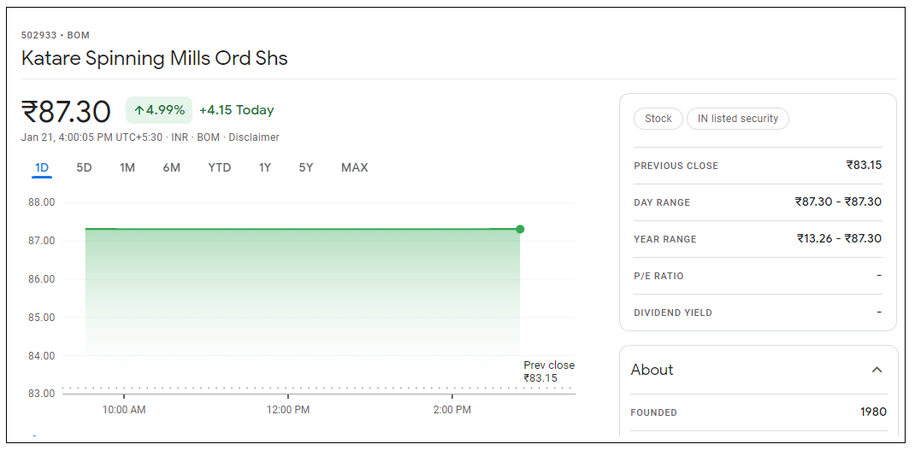Click the Prev close ₹83.15 chart label
Screen dimensions: 915x450
coord(548,371)
